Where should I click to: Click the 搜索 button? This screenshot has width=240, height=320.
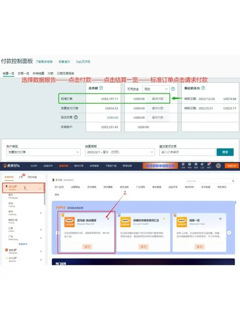click(x=225, y=152)
